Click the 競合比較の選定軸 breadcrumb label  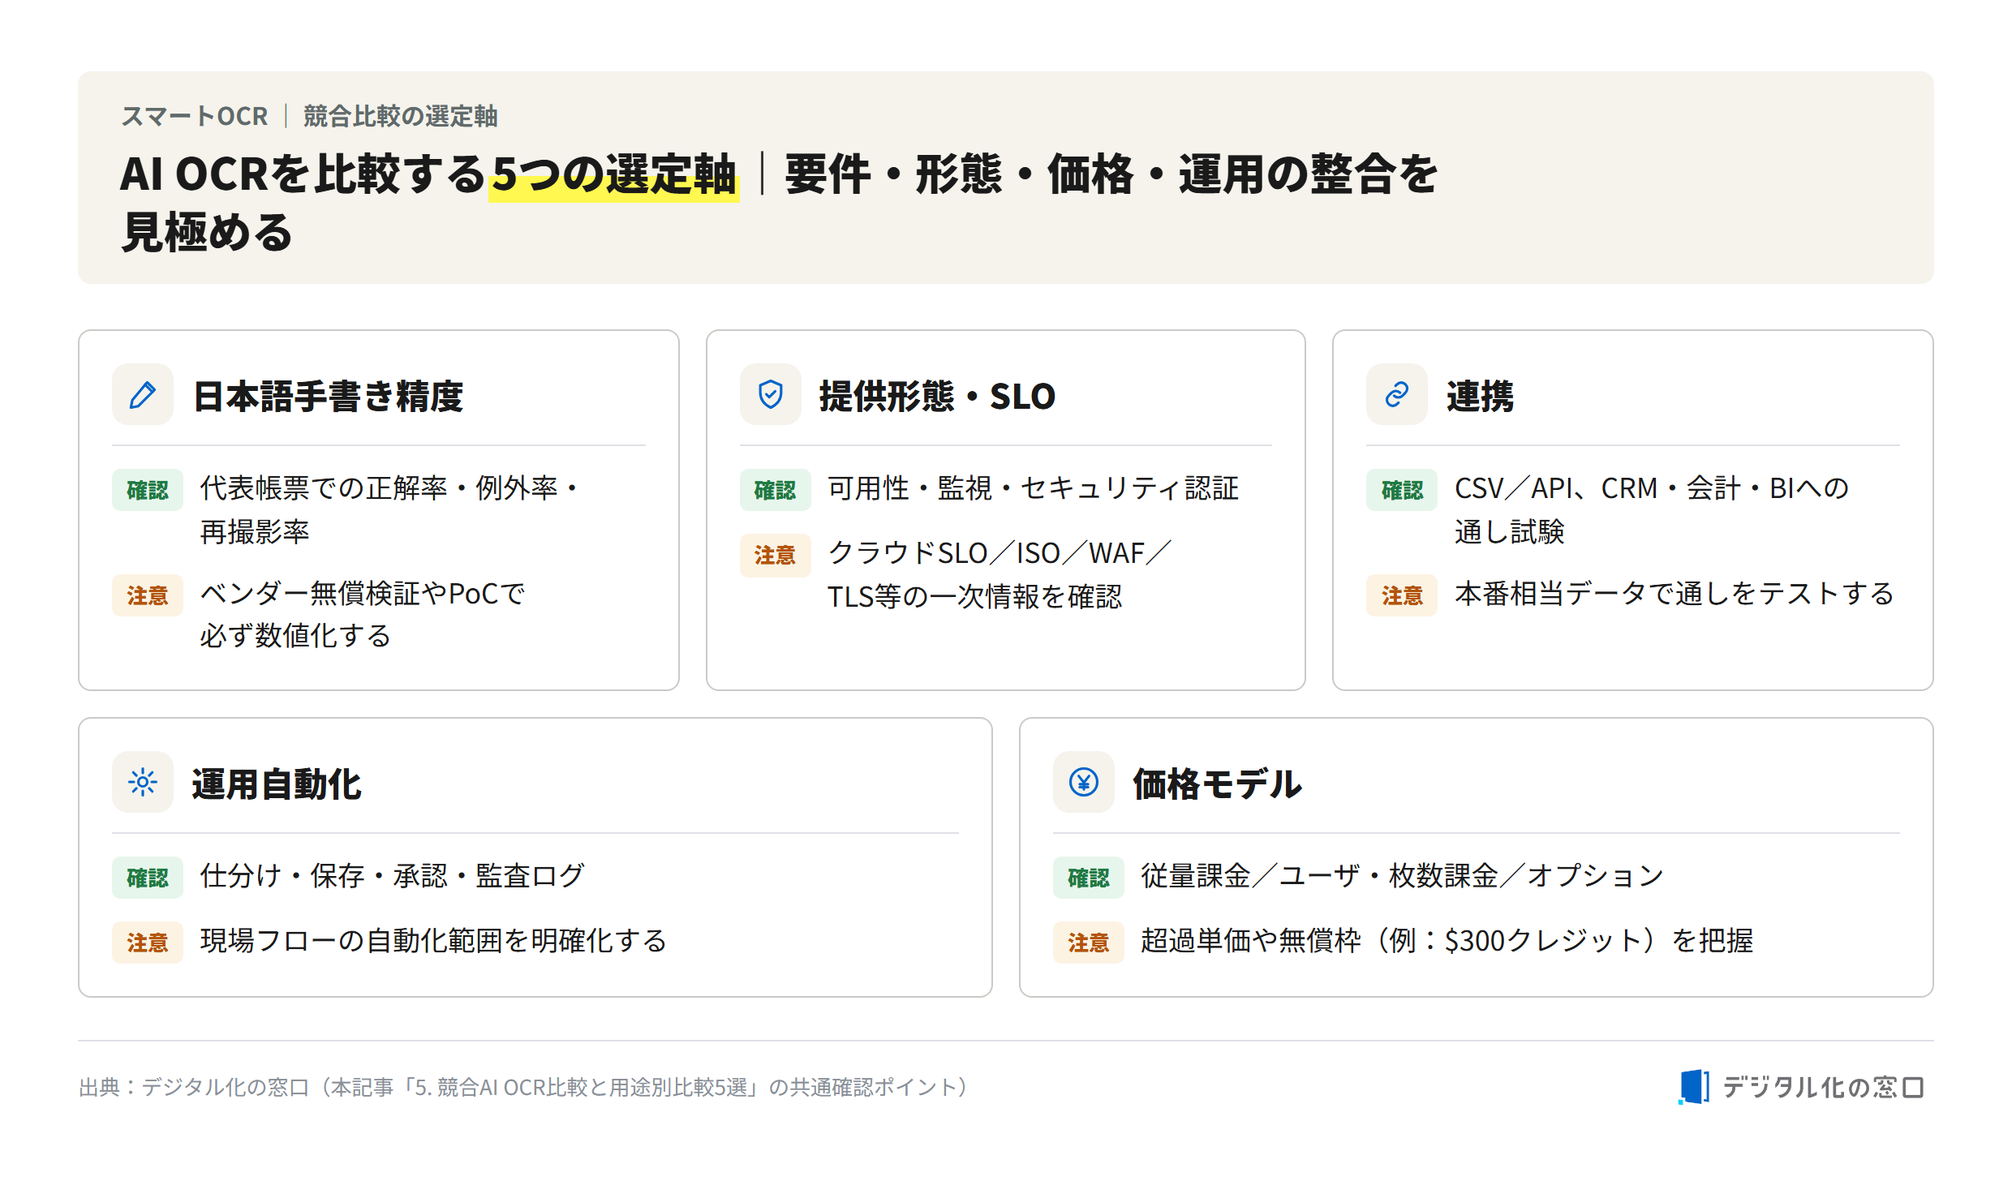point(401,116)
